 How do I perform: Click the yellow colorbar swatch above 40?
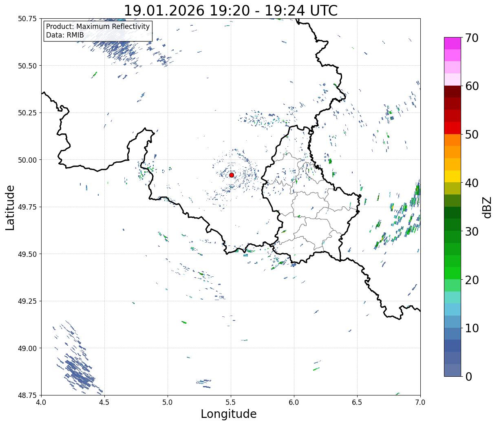coord(453,177)
